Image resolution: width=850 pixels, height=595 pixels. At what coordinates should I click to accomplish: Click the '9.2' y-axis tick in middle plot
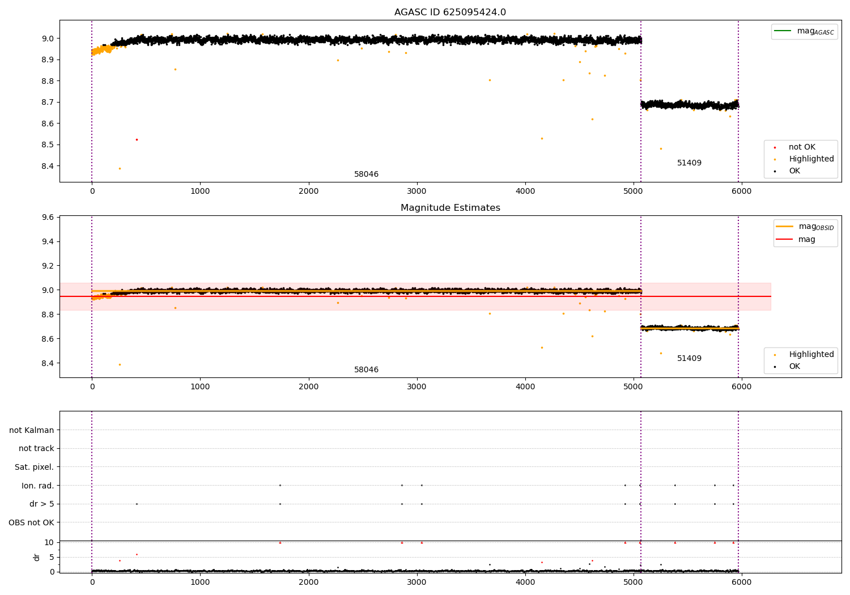pos(48,266)
